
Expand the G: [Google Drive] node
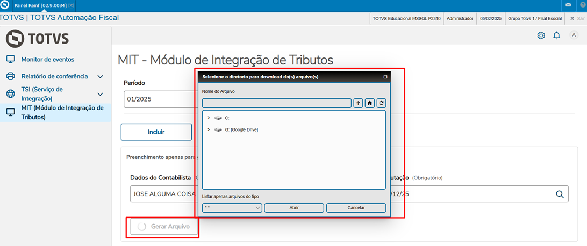pyautogui.click(x=209, y=129)
